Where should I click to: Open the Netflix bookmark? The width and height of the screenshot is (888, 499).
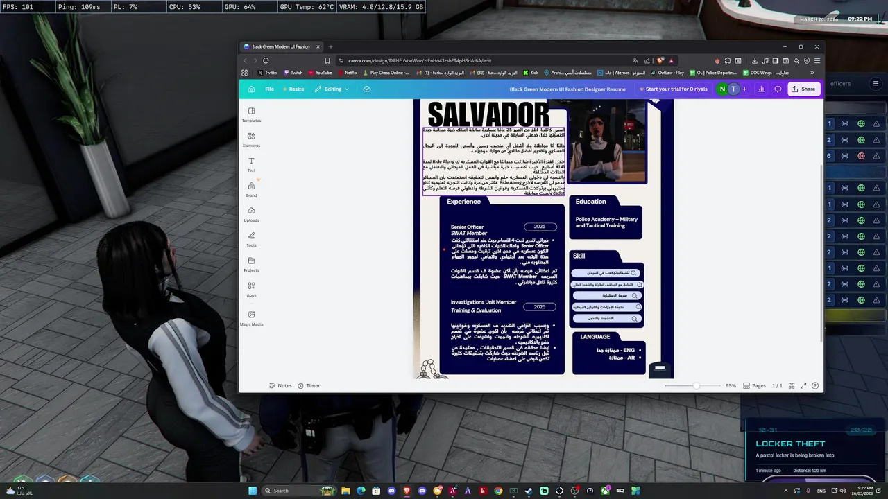tap(348, 72)
